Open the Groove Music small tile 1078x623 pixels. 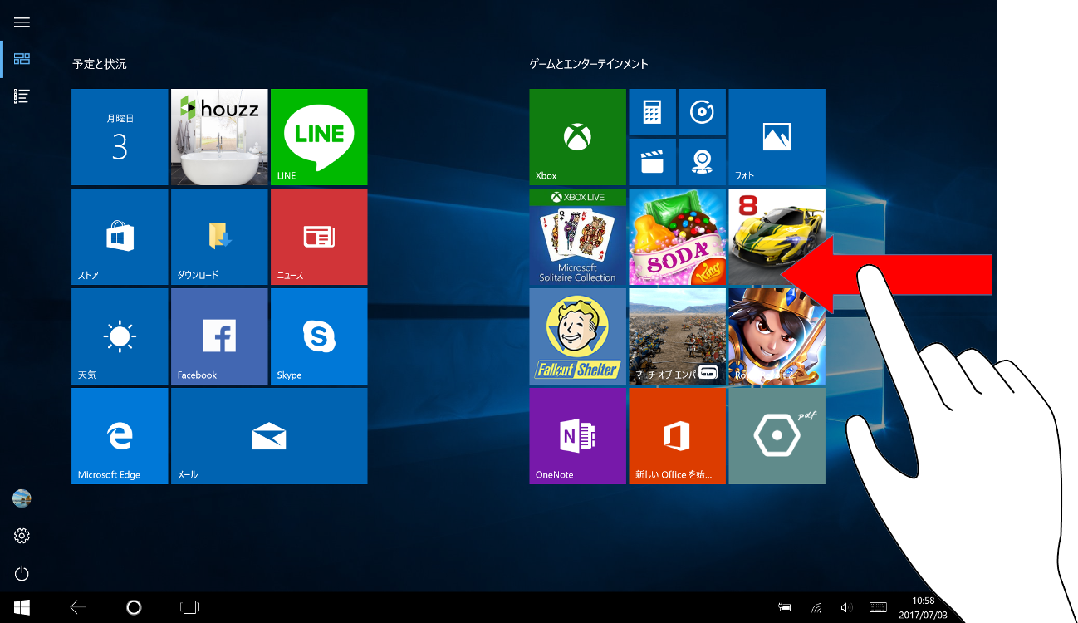(702, 112)
